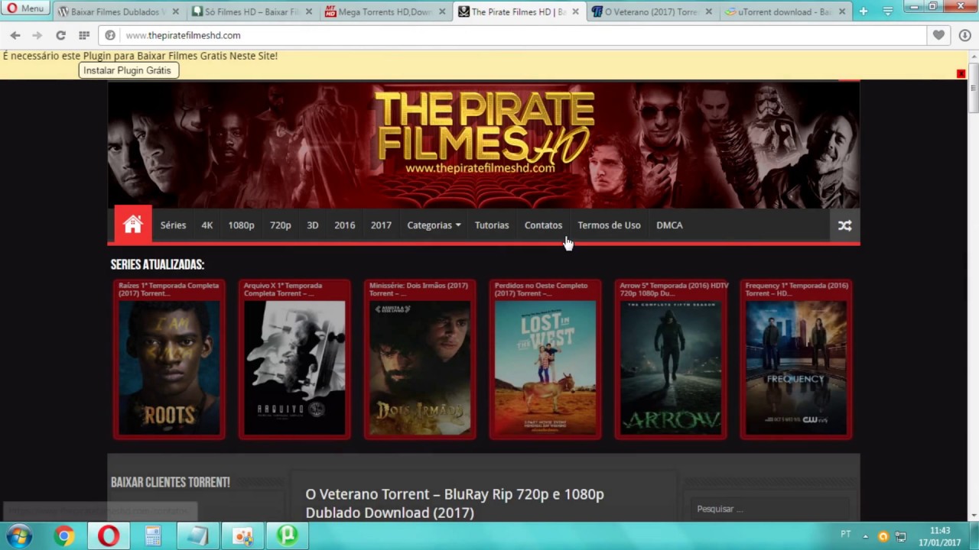Viewport: 979px width, 550px height.
Task: Close the O Veterano tab
Action: point(708,11)
